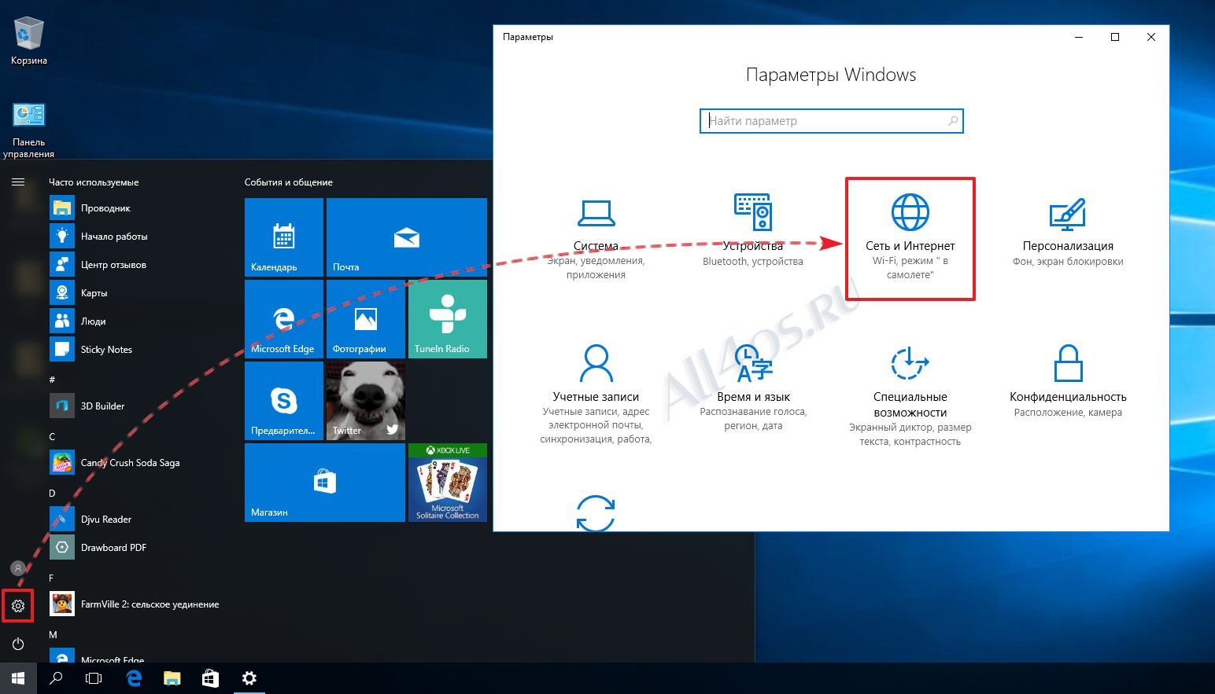This screenshot has height=694, width=1215.
Task: Open the Microsoft Edge tile
Action: pos(284,319)
